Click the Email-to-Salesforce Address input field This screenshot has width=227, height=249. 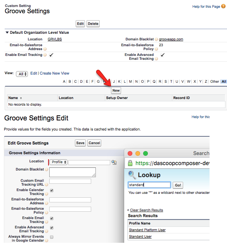point(70,200)
